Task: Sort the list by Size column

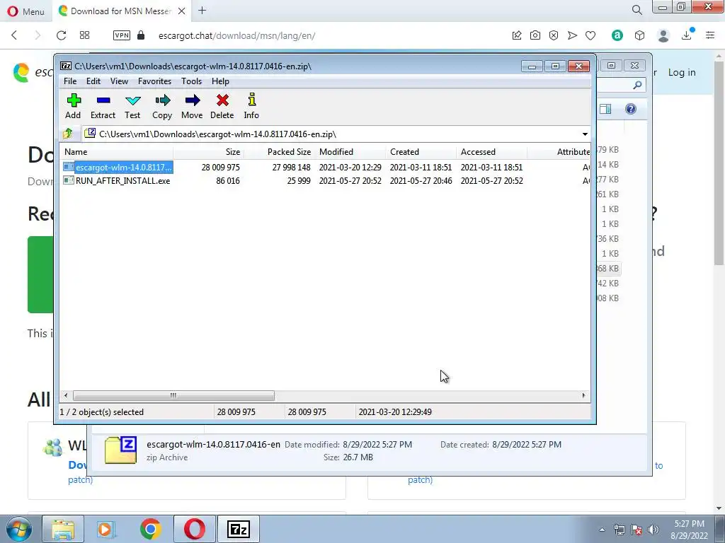Action: pos(209,152)
